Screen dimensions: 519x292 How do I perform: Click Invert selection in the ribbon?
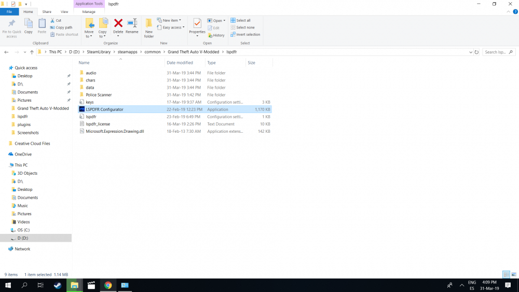[x=245, y=34]
